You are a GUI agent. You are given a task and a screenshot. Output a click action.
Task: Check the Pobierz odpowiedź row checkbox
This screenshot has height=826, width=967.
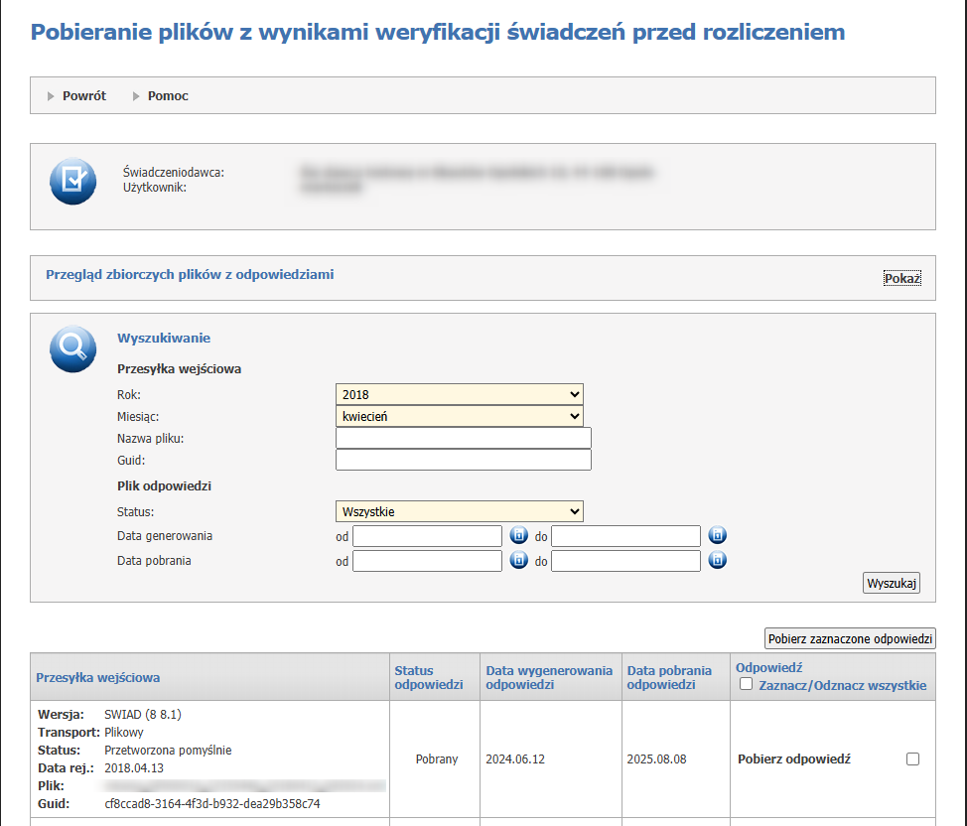click(x=912, y=759)
